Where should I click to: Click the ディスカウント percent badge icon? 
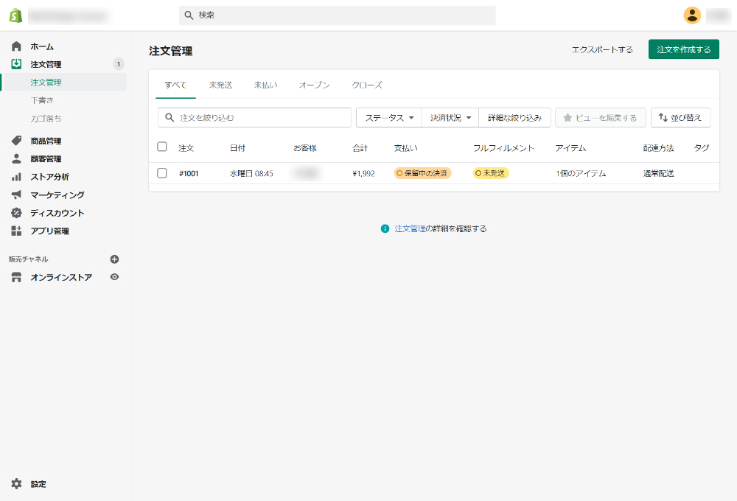pos(16,213)
